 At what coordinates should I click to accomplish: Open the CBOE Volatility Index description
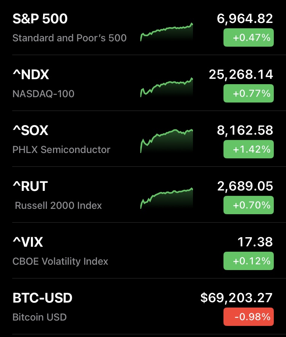click(60, 262)
